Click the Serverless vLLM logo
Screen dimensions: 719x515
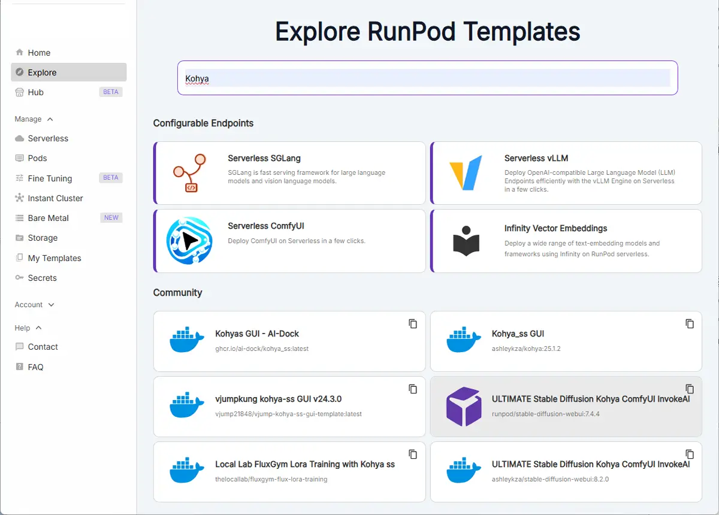pyautogui.click(x=466, y=172)
